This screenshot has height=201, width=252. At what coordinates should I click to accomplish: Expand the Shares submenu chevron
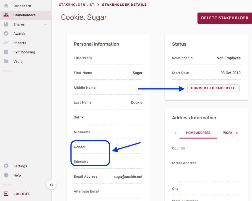pyautogui.click(x=45, y=24)
